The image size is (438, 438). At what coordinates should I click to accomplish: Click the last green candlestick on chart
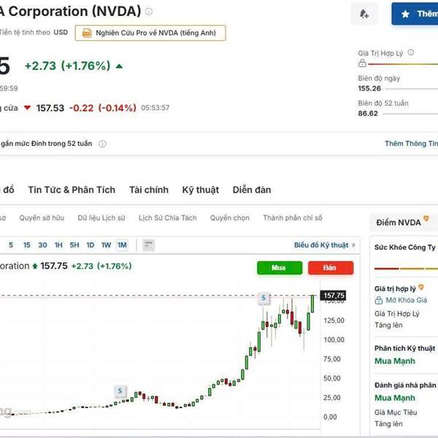pyautogui.click(x=312, y=304)
